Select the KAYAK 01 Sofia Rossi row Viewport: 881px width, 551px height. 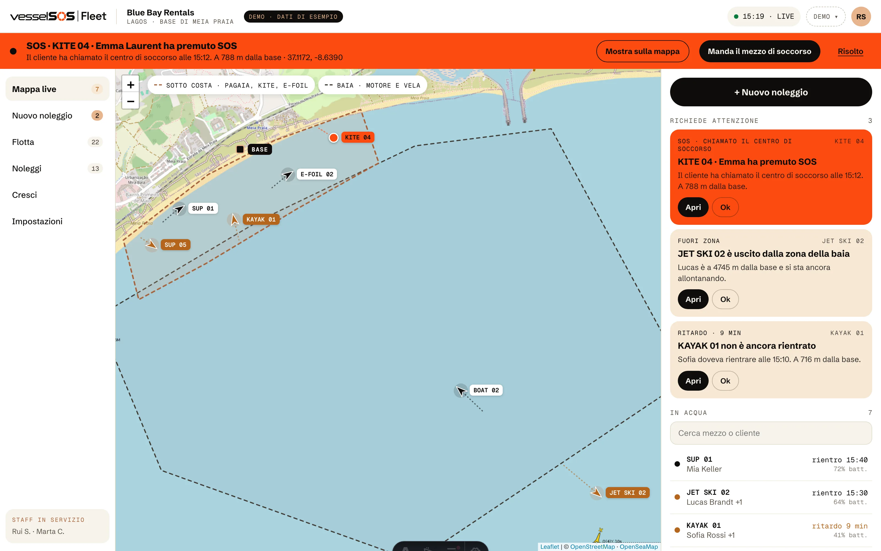771,530
